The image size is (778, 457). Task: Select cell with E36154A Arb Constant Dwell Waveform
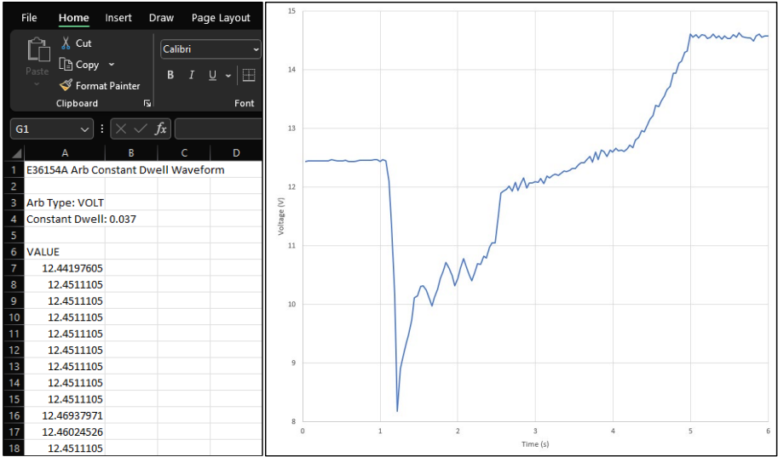point(65,170)
